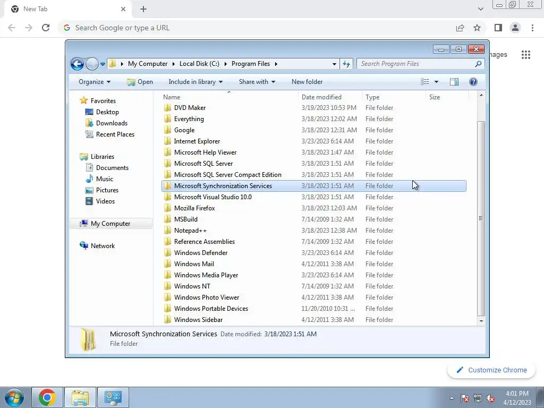544x408 pixels.
Task: Click Chrome share this page icon
Action: click(460, 28)
